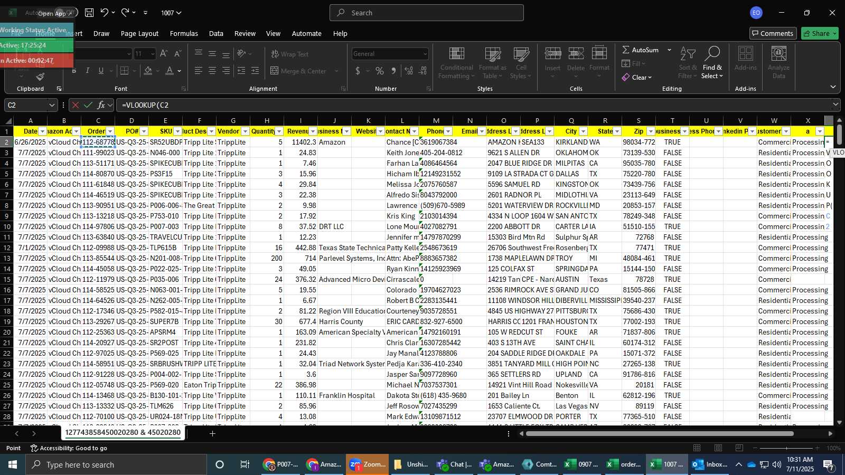This screenshot has height=475, width=845.
Task: Decrease font size with small A icon
Action: 177,54
